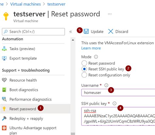The width and height of the screenshot is (155, 135).
Task: Click the Tasks (preview) icon
Action: tap(4, 49)
